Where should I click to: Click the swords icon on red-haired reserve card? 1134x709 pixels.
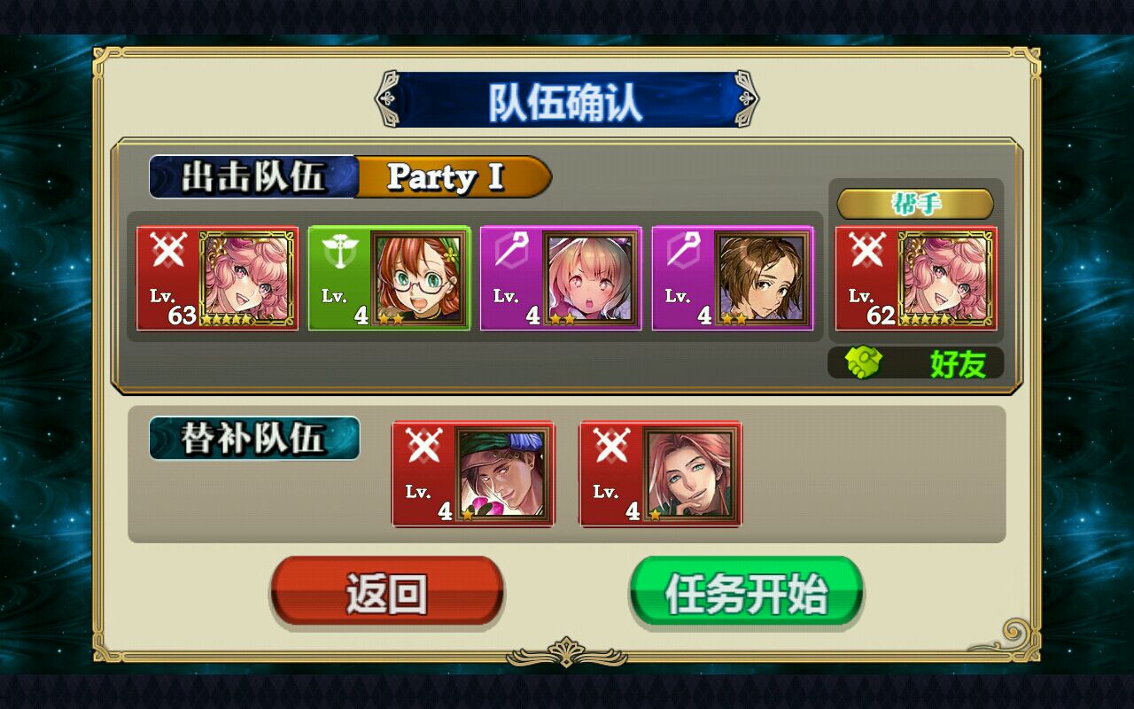point(610,446)
